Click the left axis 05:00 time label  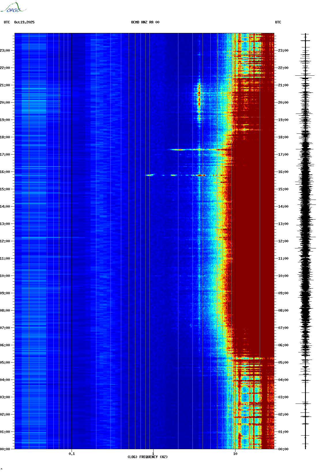click(x=5, y=363)
